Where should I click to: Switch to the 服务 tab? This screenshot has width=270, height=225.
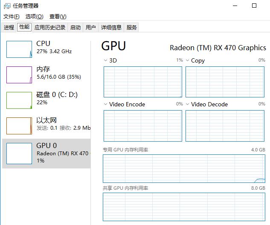point(132,28)
